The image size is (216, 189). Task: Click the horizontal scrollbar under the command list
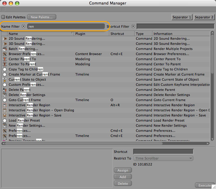coord(105,144)
